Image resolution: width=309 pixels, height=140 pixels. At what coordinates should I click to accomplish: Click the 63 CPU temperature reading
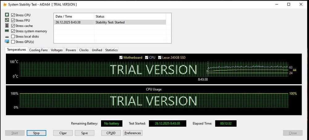(291, 67)
